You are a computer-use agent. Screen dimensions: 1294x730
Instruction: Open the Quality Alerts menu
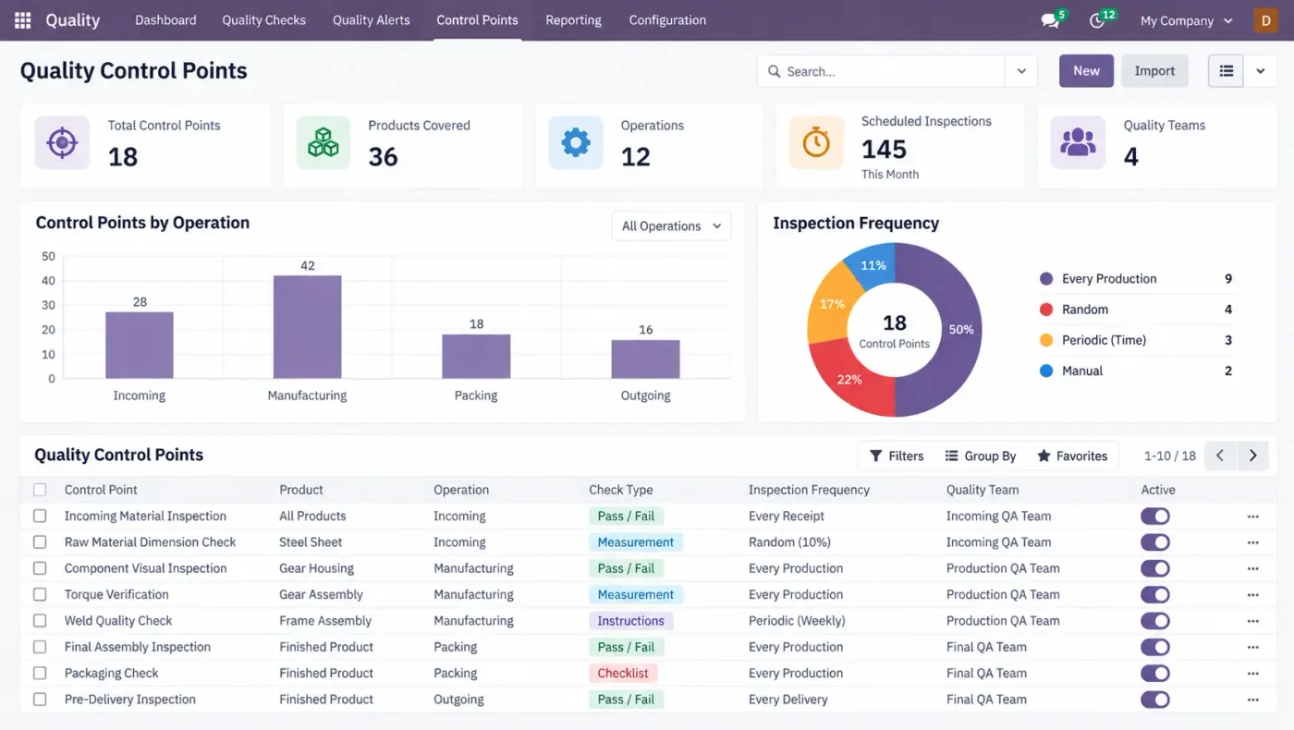(x=371, y=20)
